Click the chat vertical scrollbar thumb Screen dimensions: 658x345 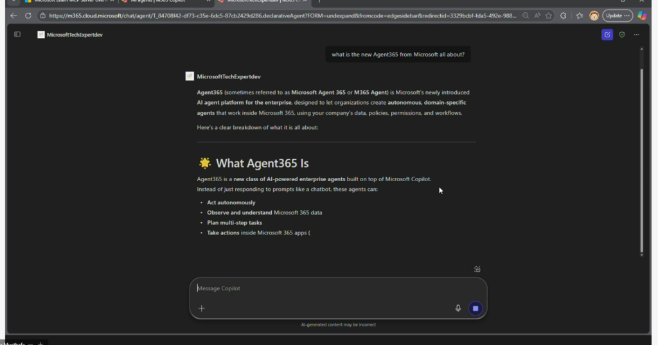tap(641, 159)
